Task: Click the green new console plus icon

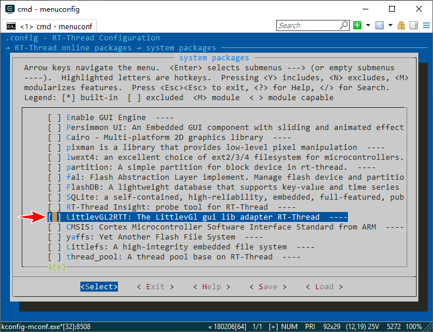Action: [x=357, y=25]
